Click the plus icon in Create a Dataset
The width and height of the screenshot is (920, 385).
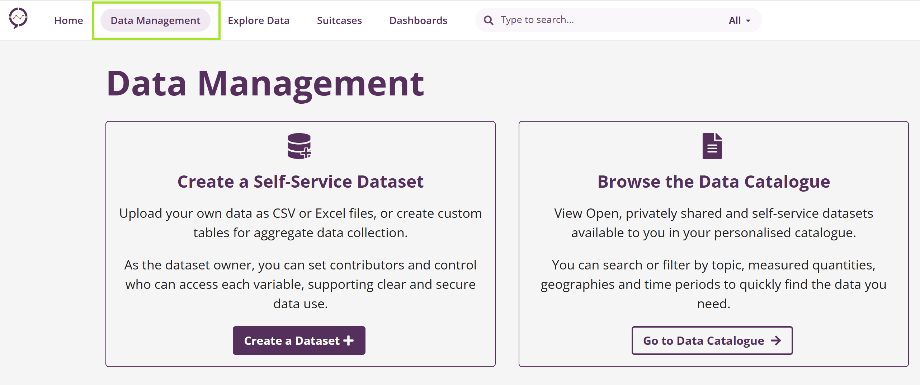pos(348,341)
